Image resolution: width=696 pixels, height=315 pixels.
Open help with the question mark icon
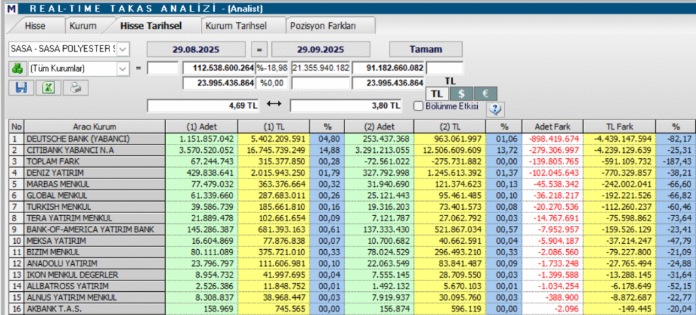[x=494, y=108]
